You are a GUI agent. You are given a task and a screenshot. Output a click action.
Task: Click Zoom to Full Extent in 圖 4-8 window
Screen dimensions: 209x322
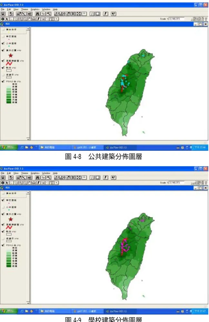[56, 14]
